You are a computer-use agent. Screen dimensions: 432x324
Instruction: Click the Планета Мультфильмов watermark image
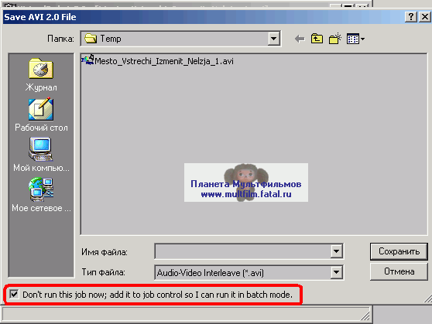[246, 182]
